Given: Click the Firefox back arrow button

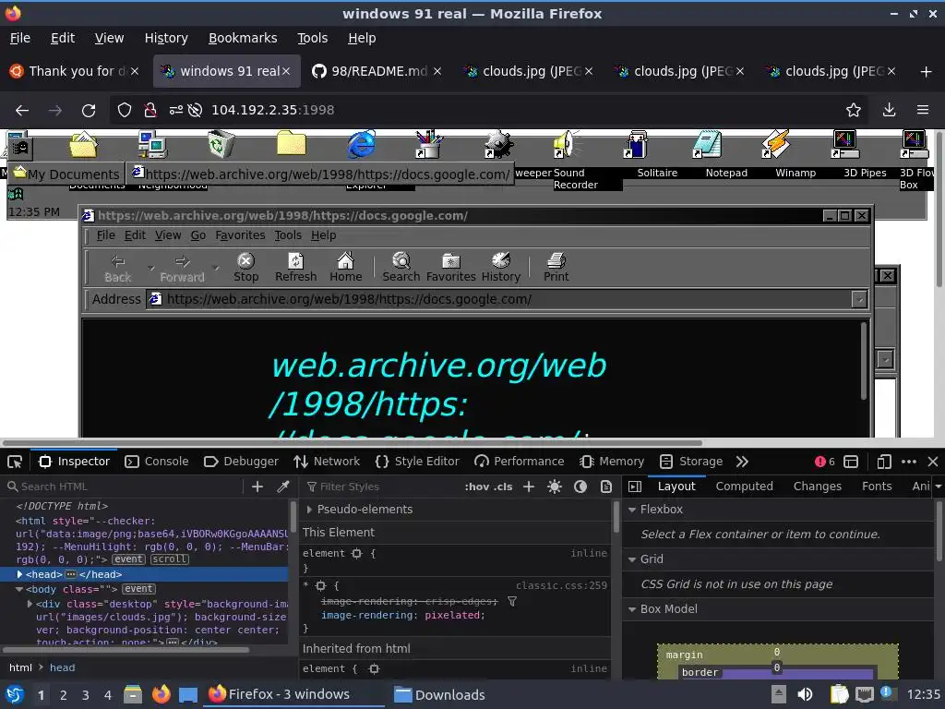Looking at the screenshot, I should click(22, 111).
